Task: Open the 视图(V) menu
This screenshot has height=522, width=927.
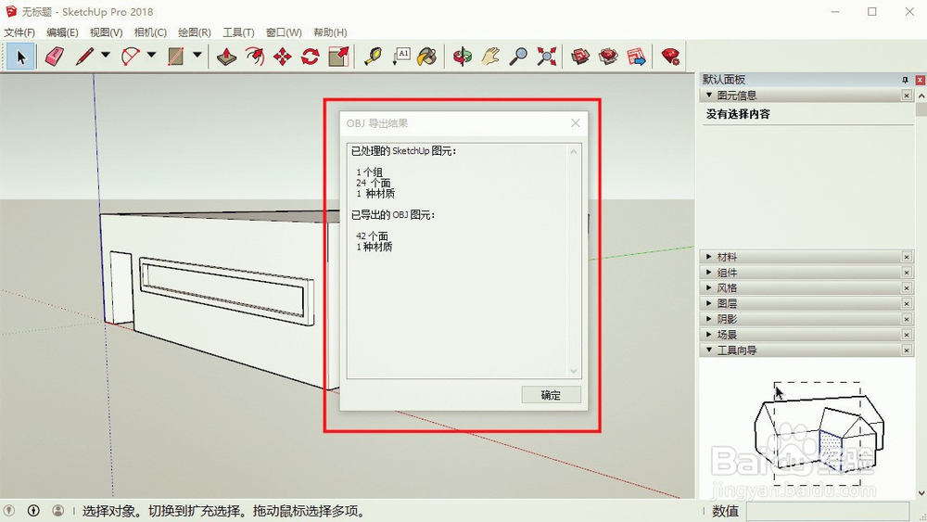Action: [x=107, y=32]
